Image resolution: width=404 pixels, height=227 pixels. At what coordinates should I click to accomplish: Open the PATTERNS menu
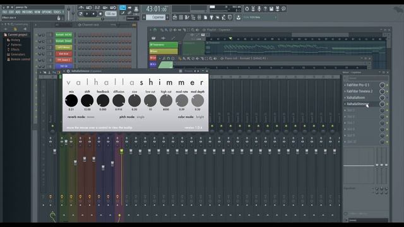(x=27, y=12)
